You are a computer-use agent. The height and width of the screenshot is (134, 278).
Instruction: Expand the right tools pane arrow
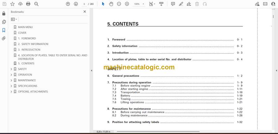click(276, 71)
